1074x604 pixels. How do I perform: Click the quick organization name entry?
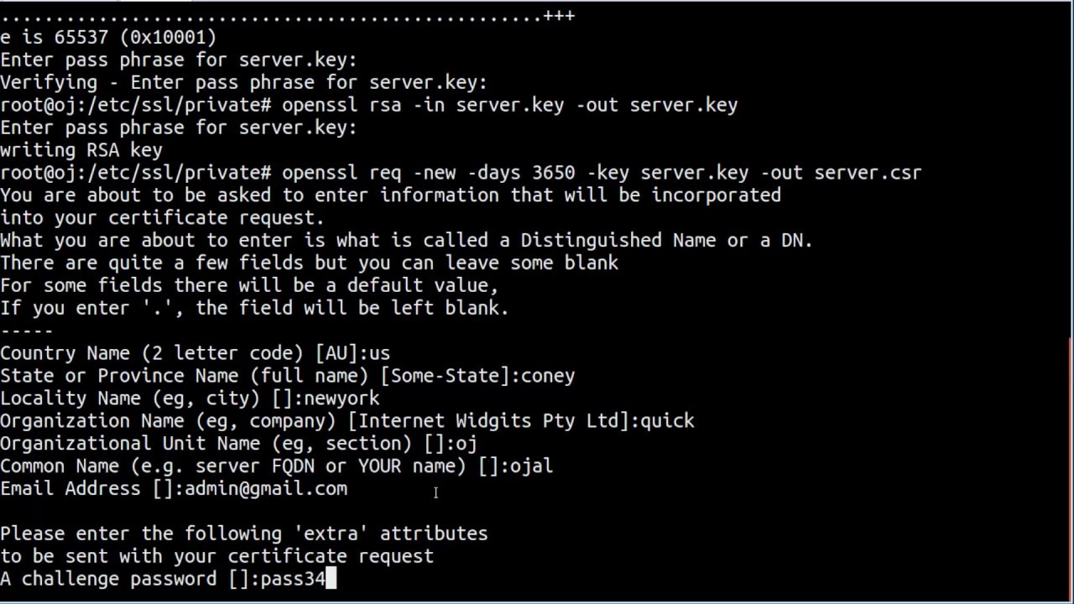pos(667,421)
